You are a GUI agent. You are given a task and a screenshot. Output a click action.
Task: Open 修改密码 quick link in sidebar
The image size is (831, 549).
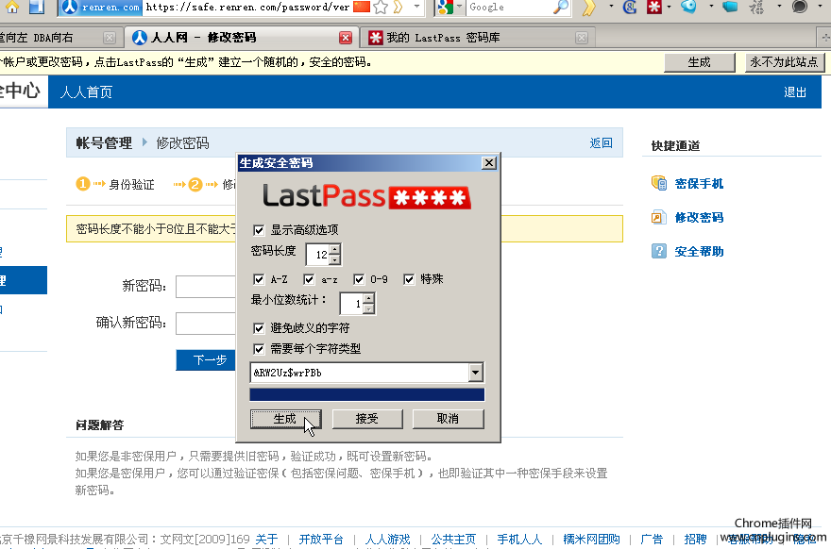(699, 218)
